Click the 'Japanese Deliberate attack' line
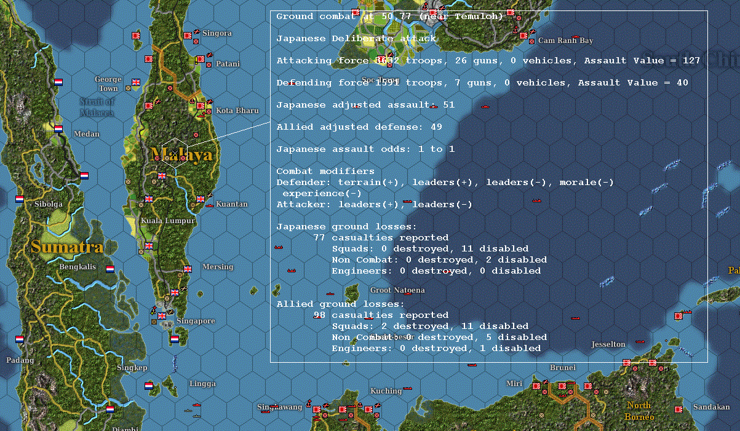The width and height of the screenshot is (740, 431). 356,38
